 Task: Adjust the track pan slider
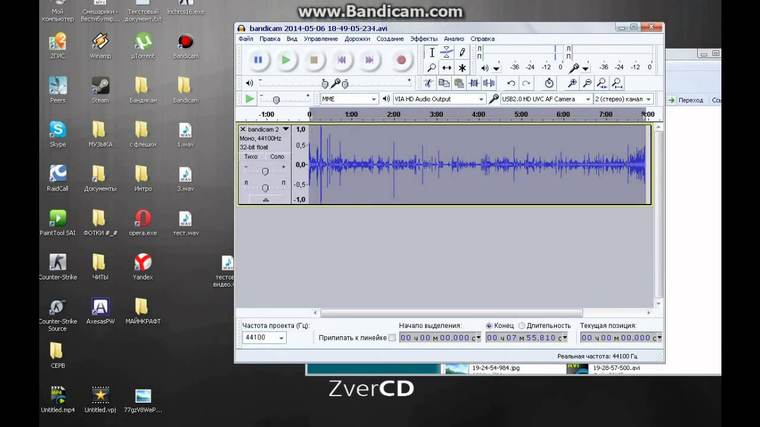coord(265,187)
